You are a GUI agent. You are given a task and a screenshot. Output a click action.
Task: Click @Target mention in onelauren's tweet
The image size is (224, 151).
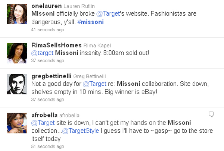[108, 14]
